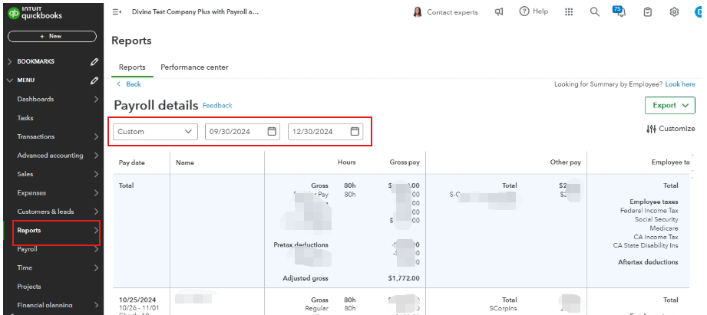This screenshot has width=707, height=315.
Task: Collapse the navigation menu hamburger icon
Action: [x=117, y=12]
